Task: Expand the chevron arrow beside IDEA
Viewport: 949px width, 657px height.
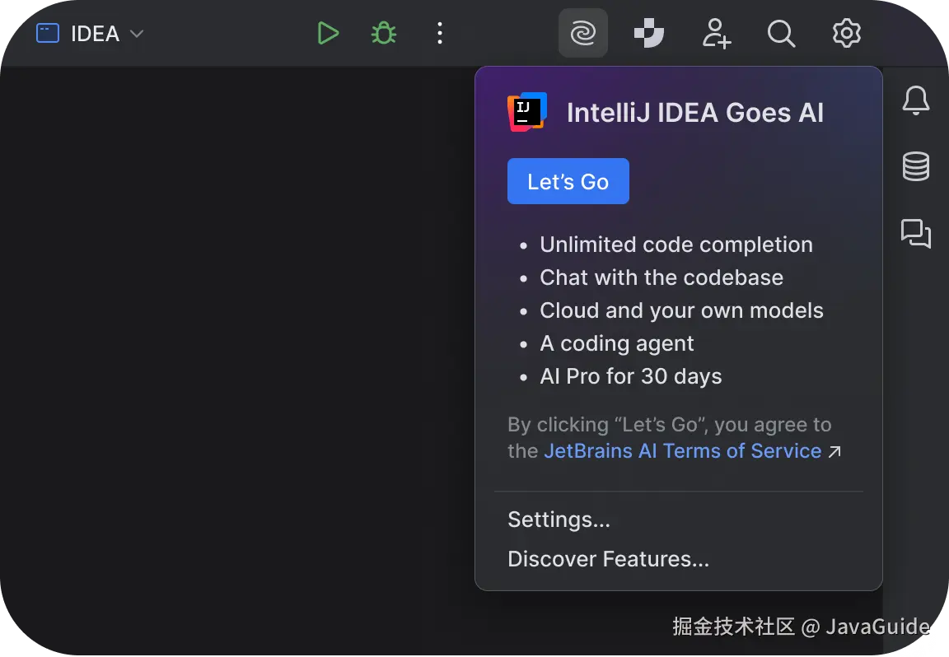Action: [x=138, y=34]
